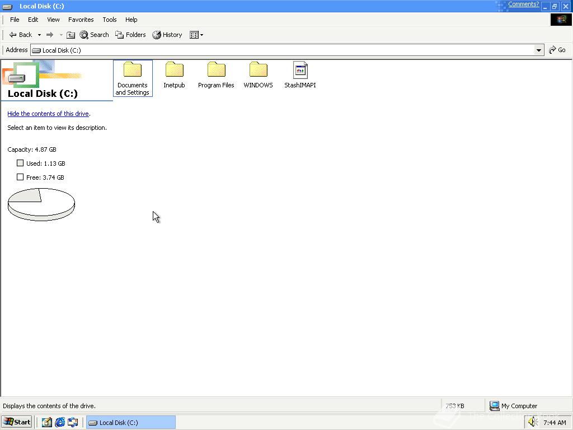Open the Favorites menu
This screenshot has width=573, height=430.
(81, 20)
